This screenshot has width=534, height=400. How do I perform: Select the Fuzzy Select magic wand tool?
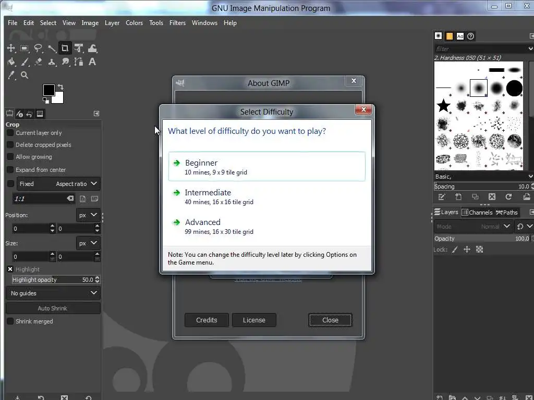click(52, 48)
